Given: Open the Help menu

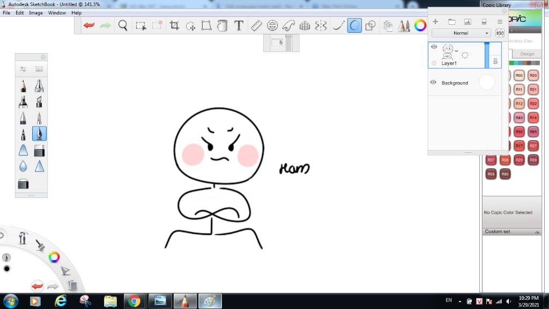Looking at the screenshot, I should click(x=76, y=13).
